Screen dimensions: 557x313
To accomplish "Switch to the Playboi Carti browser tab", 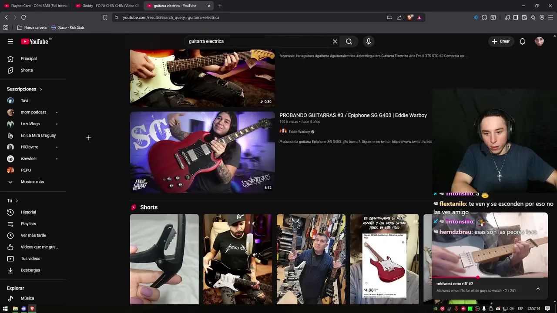I will pyautogui.click(x=36, y=6).
